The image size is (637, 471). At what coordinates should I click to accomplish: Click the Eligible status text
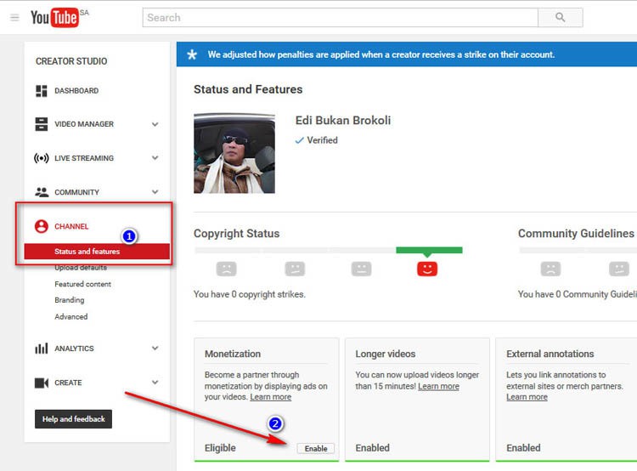pyautogui.click(x=220, y=448)
